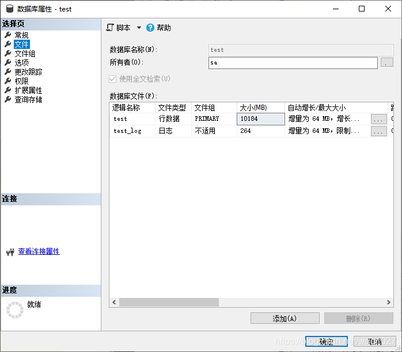This screenshot has width=402, height=352.
Task: Click the 脚本 script icon
Action: (x=110, y=28)
